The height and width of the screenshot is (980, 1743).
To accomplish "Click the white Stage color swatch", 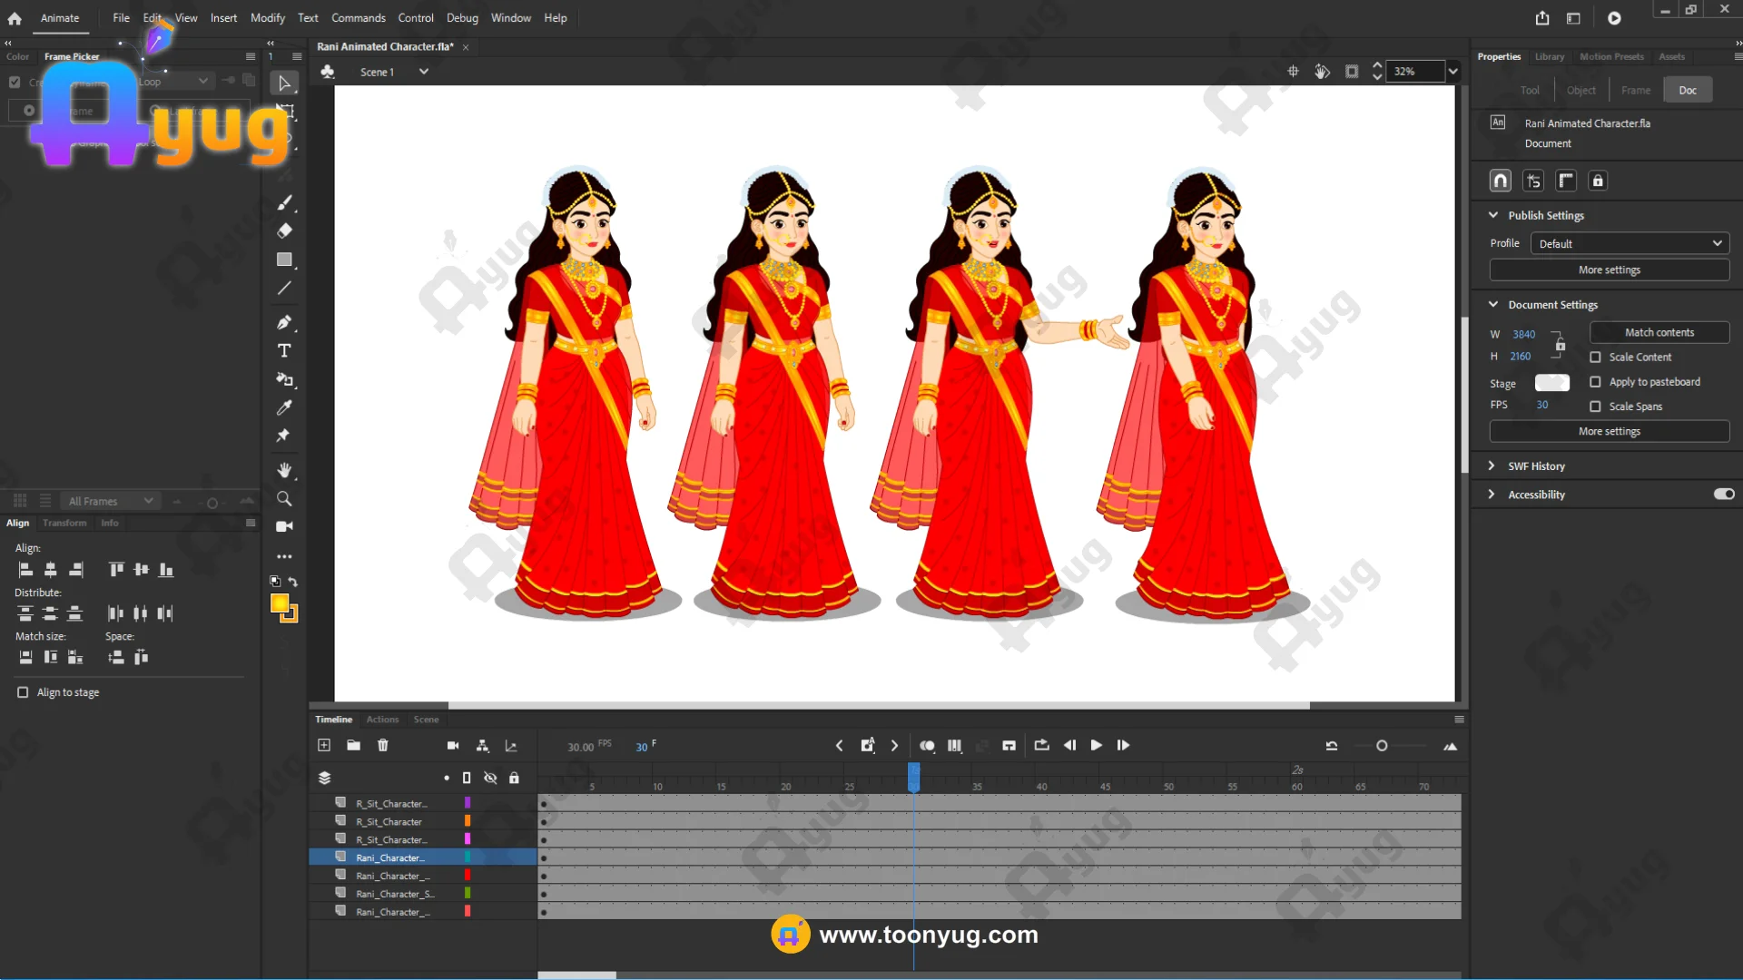I will point(1551,383).
